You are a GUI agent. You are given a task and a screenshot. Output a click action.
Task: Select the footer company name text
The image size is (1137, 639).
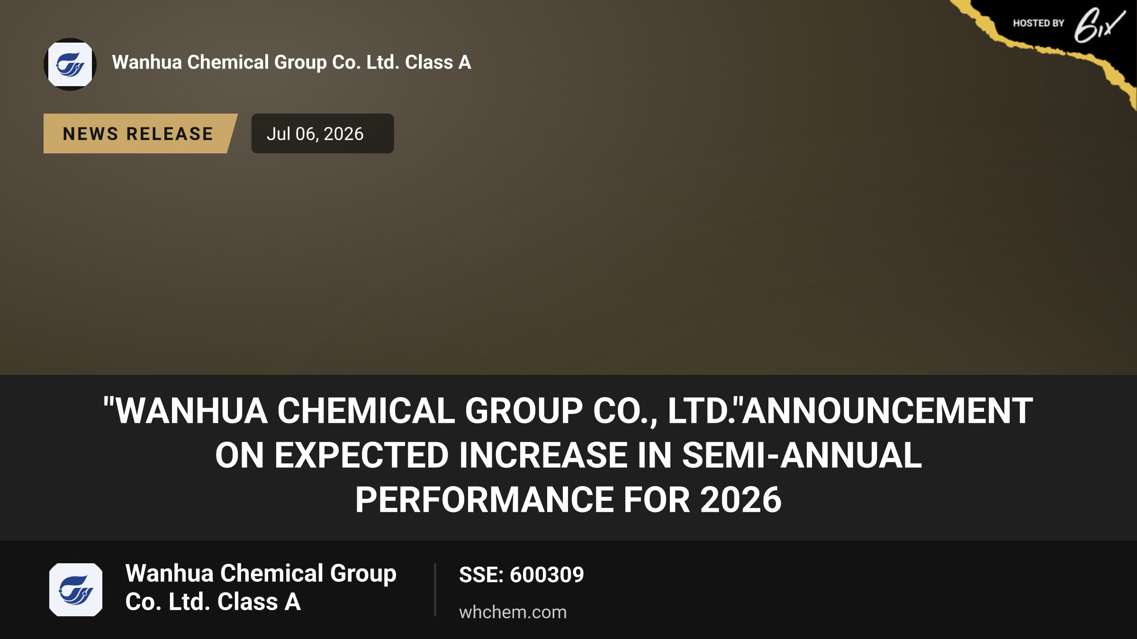pyautogui.click(x=261, y=587)
